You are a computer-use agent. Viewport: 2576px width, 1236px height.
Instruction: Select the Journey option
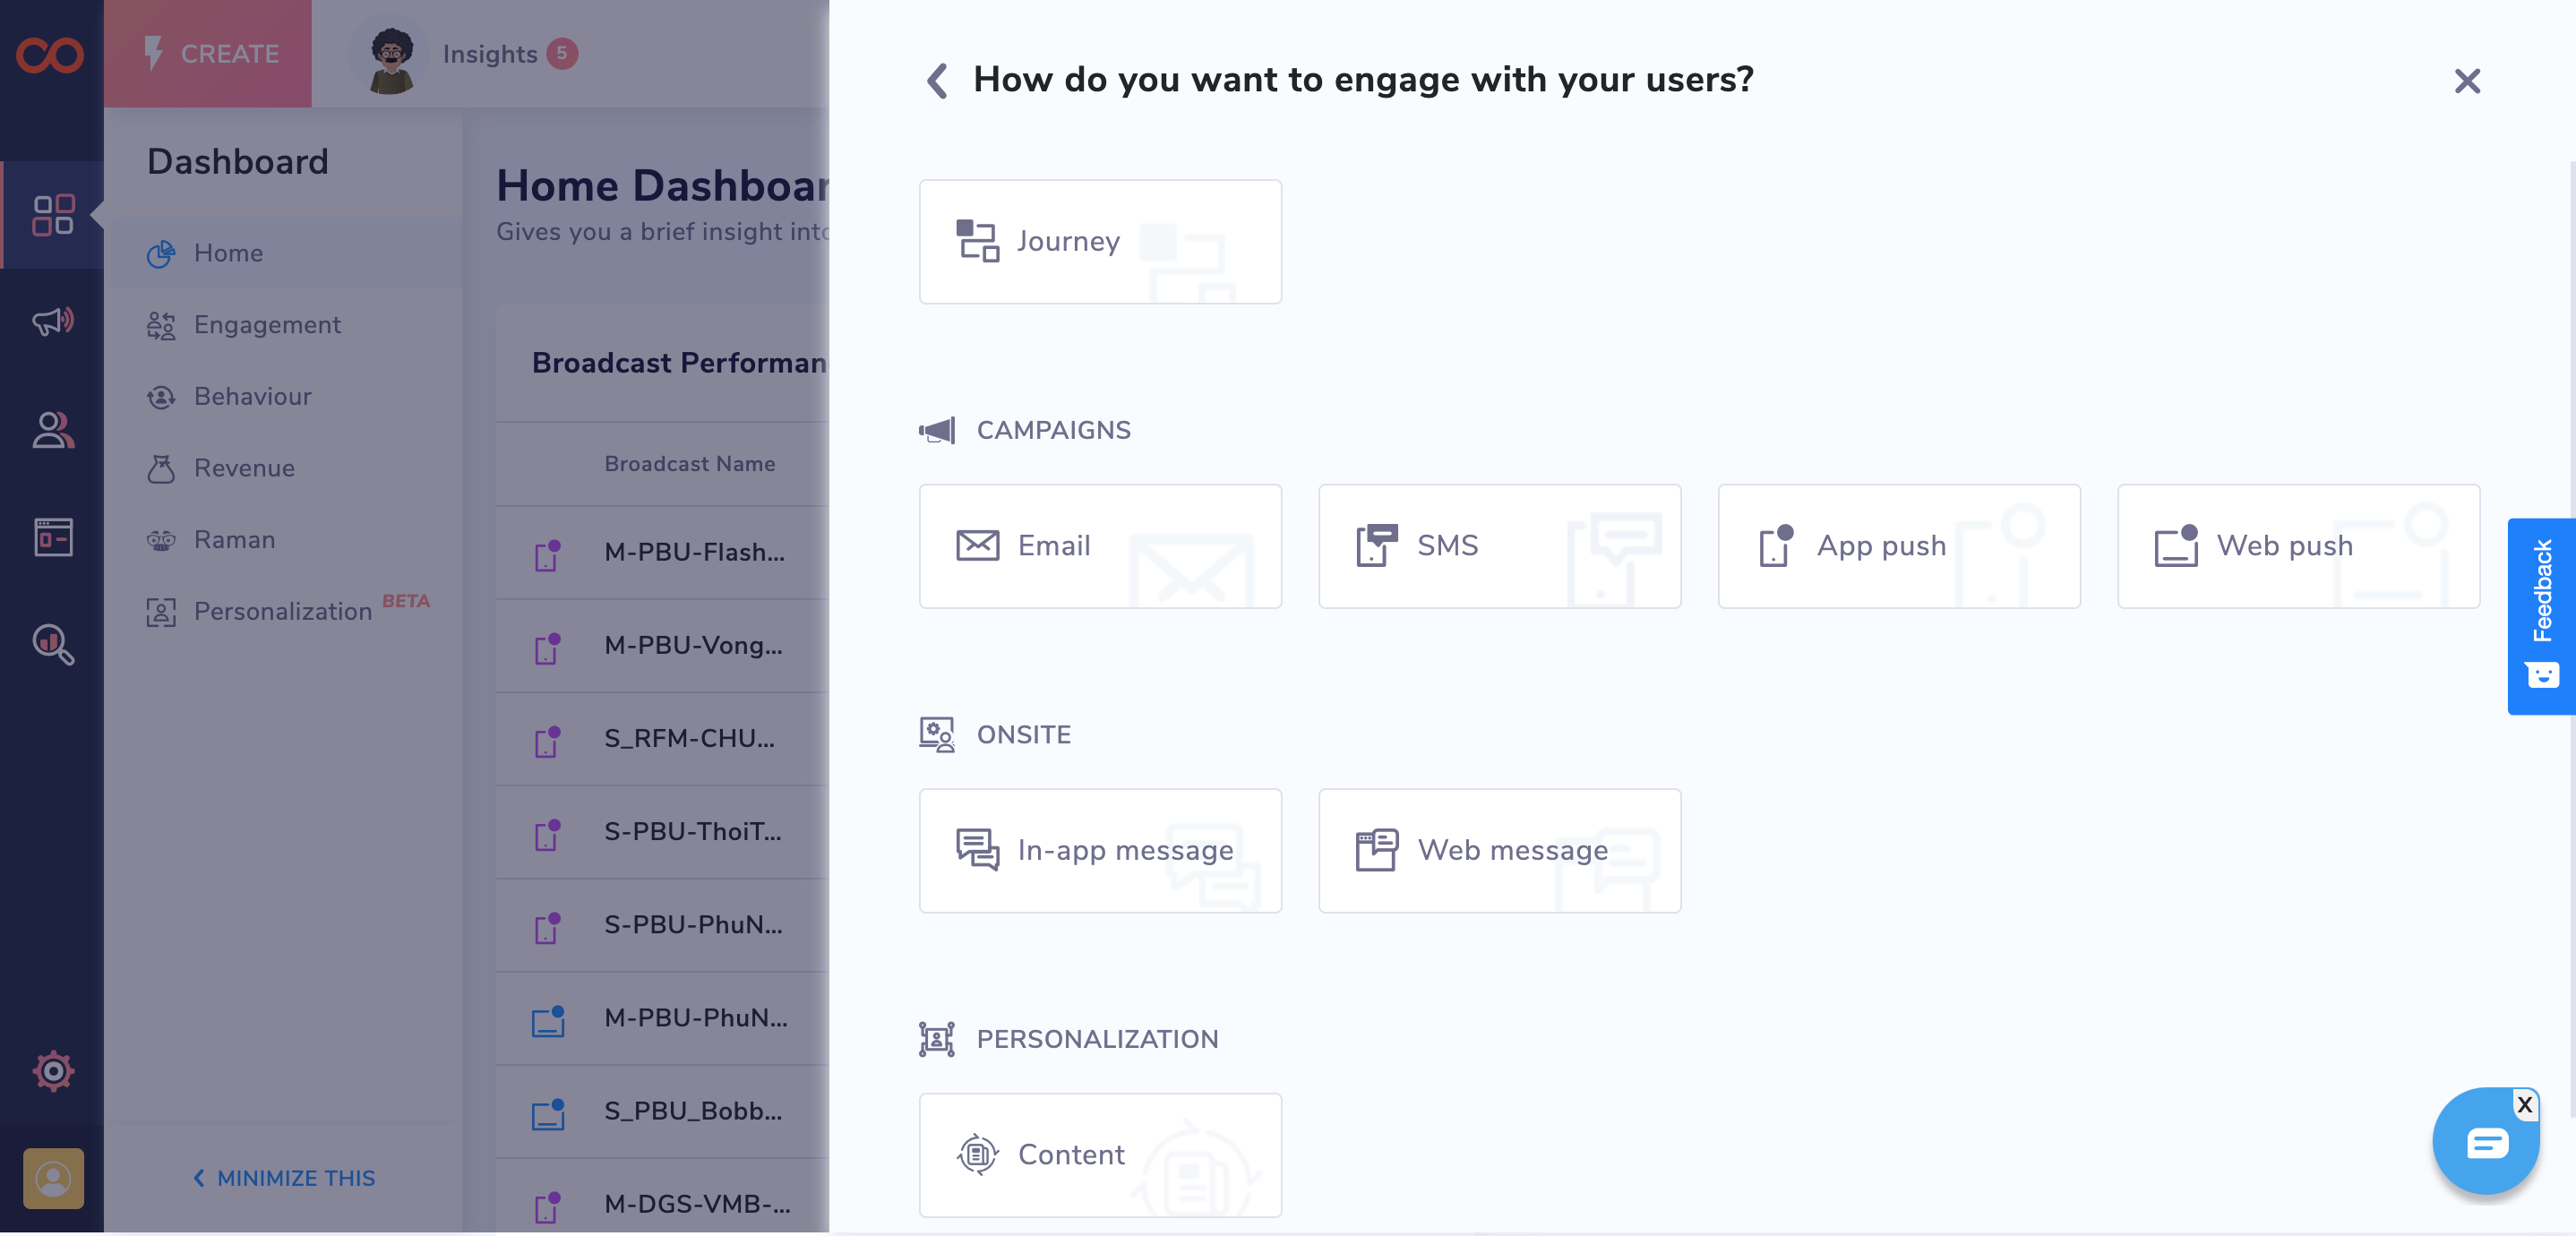click(x=1099, y=241)
